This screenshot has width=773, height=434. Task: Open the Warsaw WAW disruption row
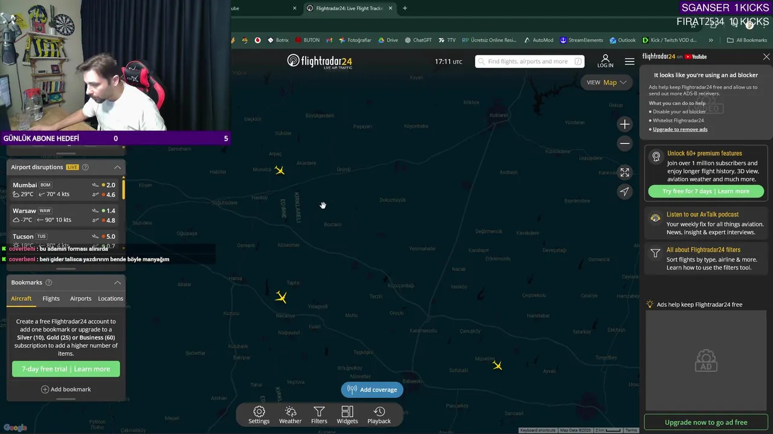tap(65, 215)
